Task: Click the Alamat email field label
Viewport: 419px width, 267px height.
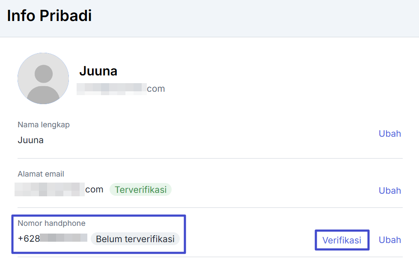Action: 41,174
